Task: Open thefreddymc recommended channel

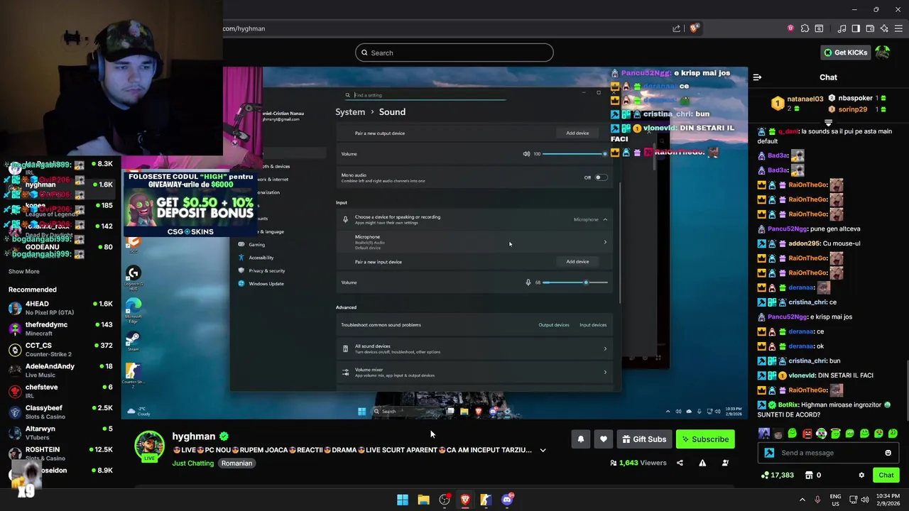Action: point(60,329)
